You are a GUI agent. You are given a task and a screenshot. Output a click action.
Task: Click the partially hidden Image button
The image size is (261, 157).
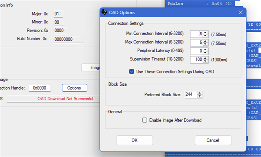click(x=91, y=67)
